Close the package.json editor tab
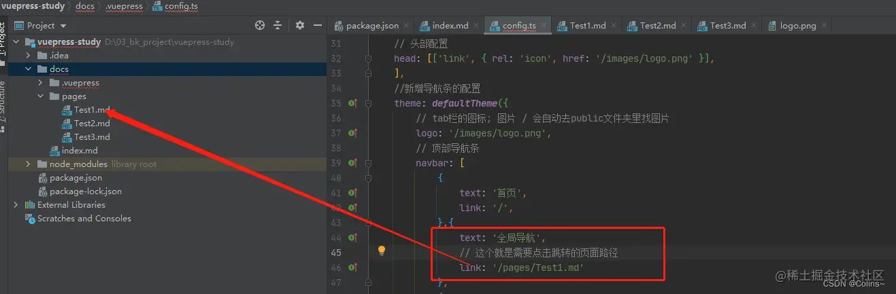This screenshot has height=294, width=896. click(x=406, y=26)
